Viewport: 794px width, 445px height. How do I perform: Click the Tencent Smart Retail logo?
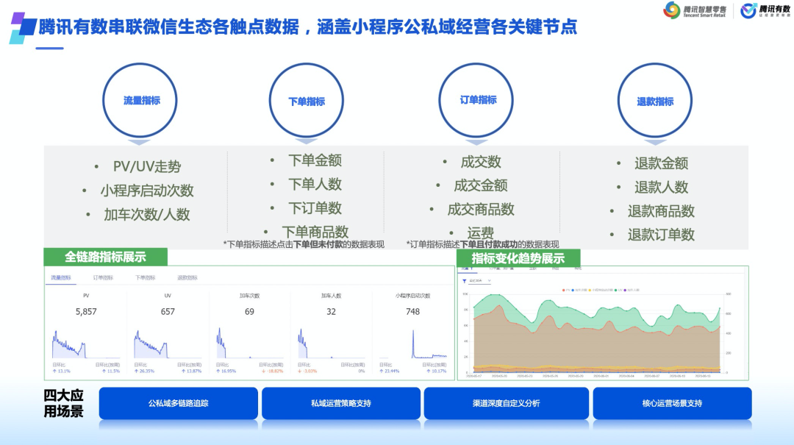(694, 10)
